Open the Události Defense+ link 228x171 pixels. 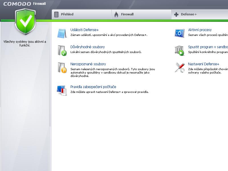[84, 30]
